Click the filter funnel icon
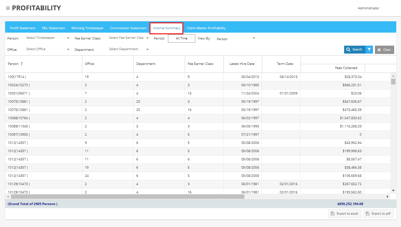Viewport: 401px width, 227px height. (369, 50)
